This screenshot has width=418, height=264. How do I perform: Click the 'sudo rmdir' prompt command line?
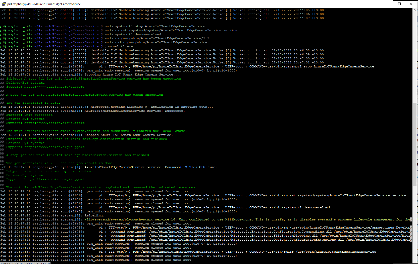pos(156,42)
